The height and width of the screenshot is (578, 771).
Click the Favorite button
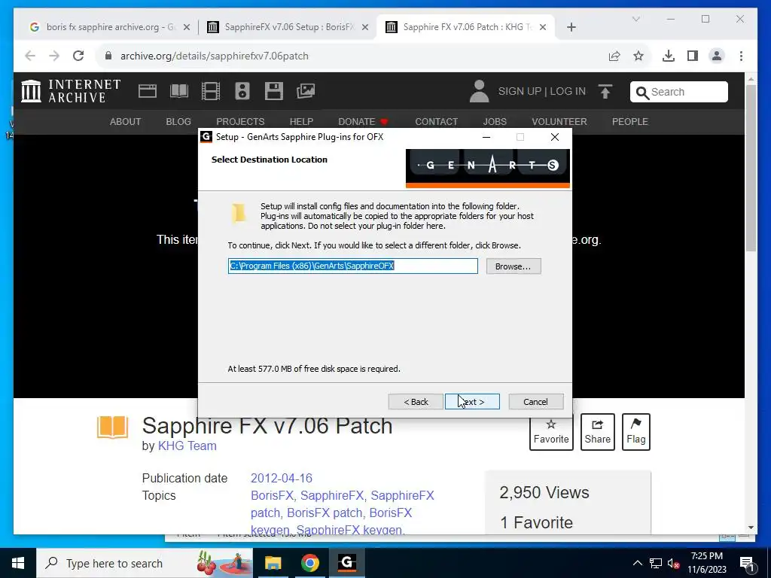551,432
